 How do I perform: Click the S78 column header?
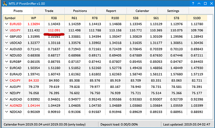[176, 18]
